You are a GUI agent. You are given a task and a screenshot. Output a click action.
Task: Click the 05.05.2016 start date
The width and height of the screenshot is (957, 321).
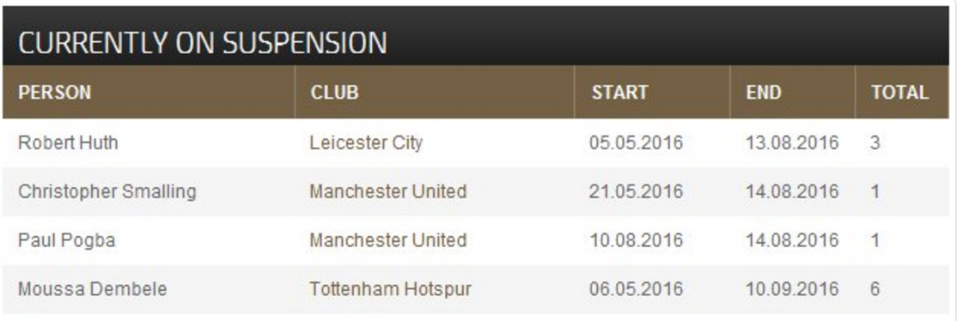coord(636,142)
